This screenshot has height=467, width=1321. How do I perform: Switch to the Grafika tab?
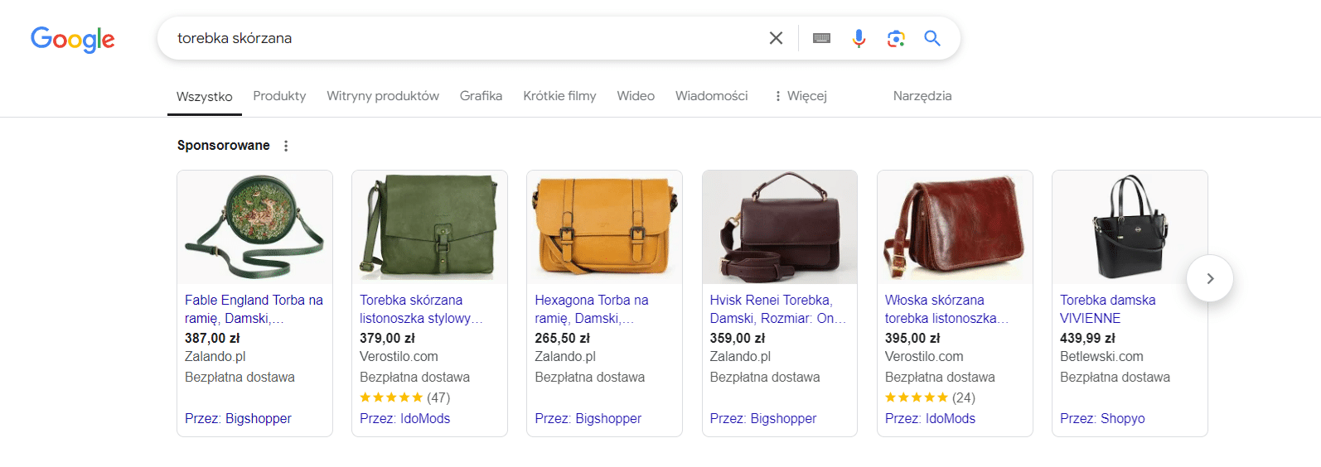(x=481, y=96)
